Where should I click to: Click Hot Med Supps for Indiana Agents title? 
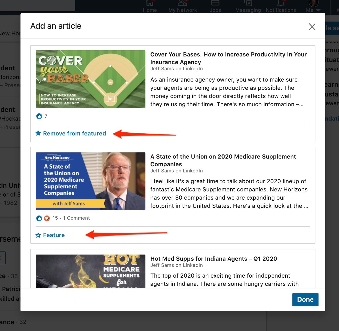pyautogui.click(x=214, y=259)
